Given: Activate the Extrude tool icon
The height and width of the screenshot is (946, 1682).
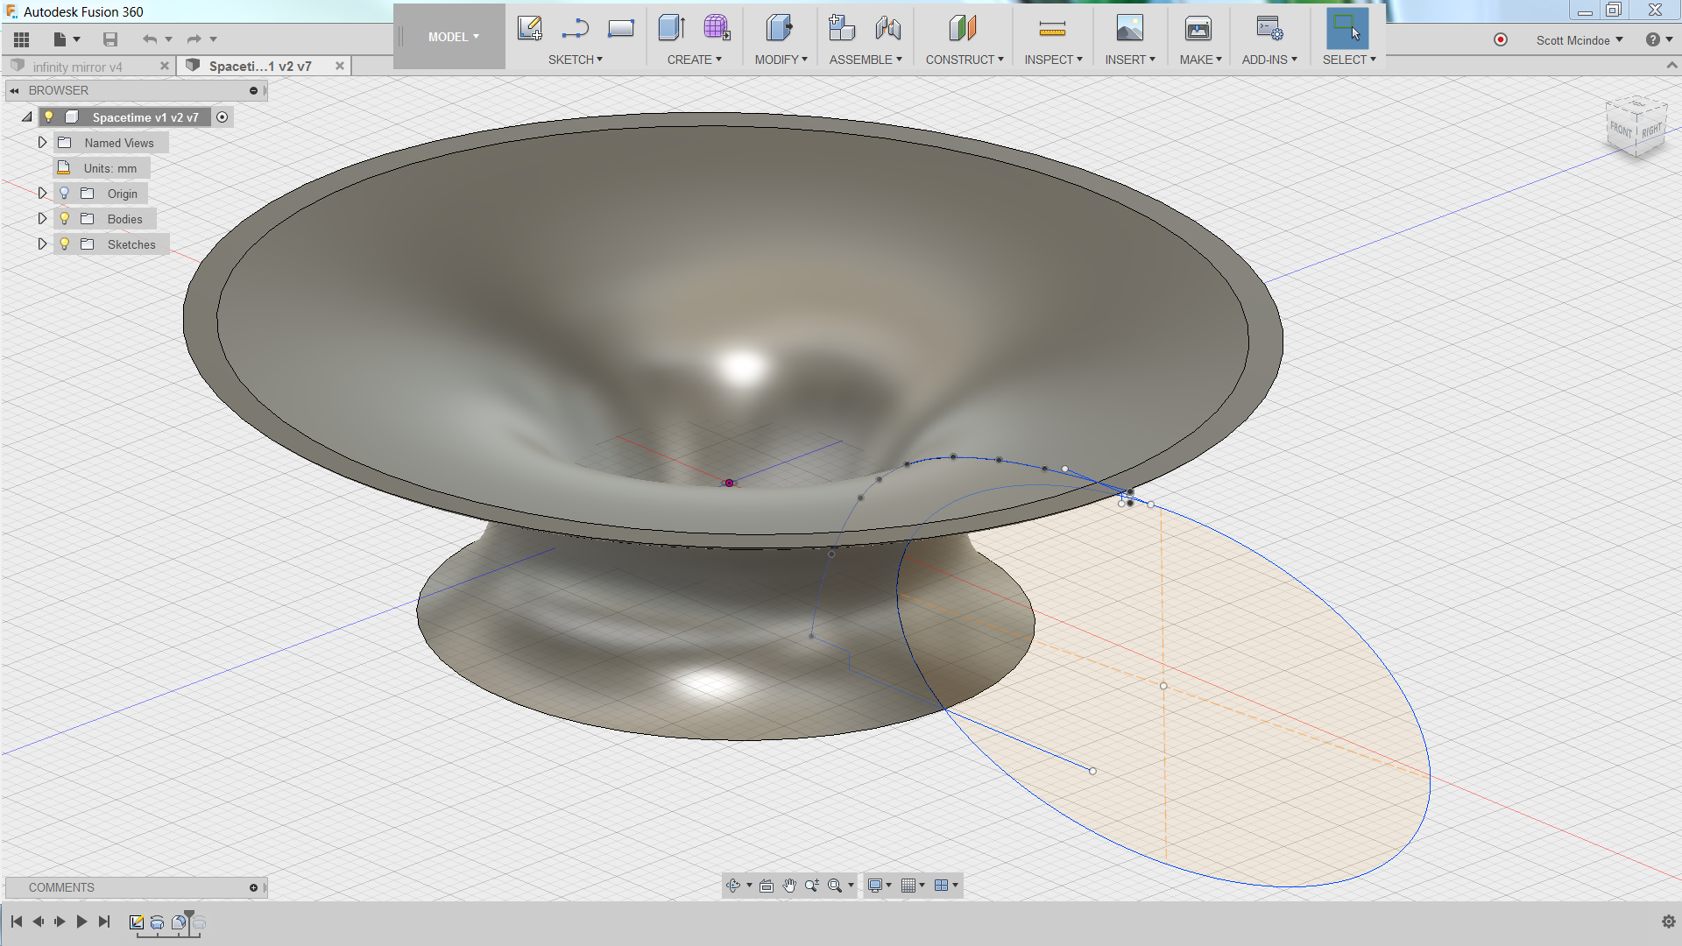Looking at the screenshot, I should click(671, 28).
